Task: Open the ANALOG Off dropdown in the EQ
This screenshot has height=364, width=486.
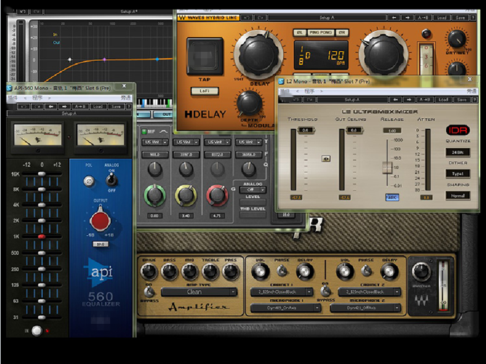Action: coord(253,190)
